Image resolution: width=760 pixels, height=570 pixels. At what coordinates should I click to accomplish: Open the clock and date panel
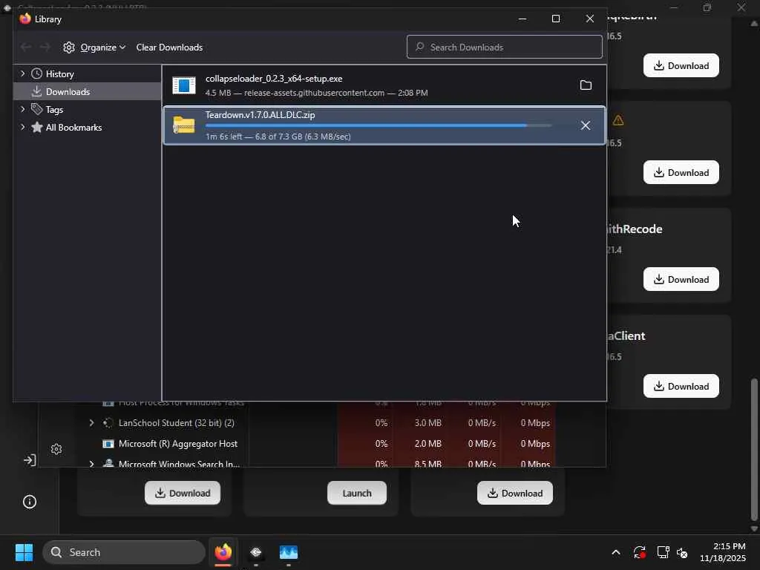click(723, 552)
